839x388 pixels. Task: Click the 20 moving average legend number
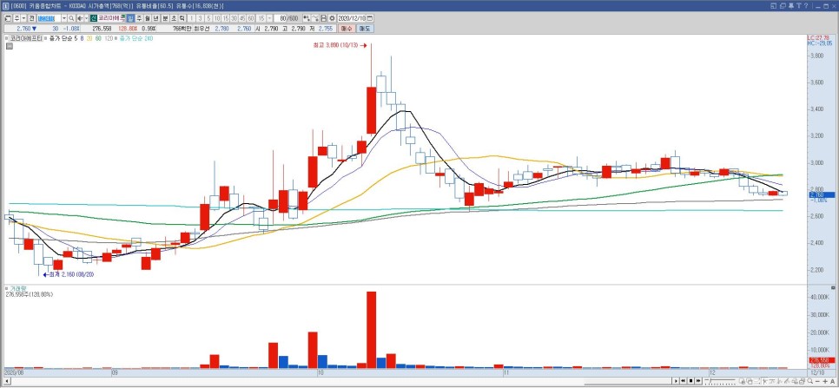tap(89, 38)
